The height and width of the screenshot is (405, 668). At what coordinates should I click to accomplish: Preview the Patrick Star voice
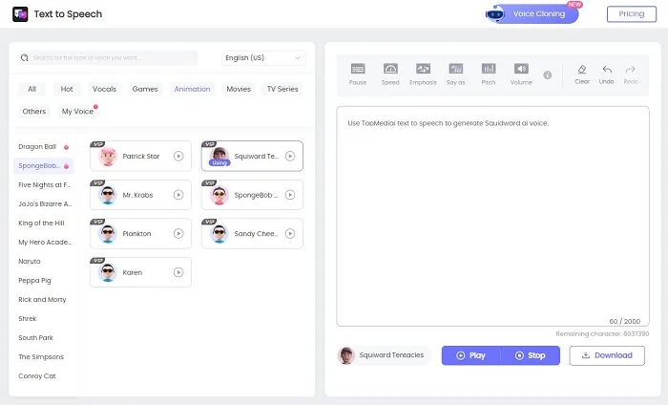coord(178,156)
